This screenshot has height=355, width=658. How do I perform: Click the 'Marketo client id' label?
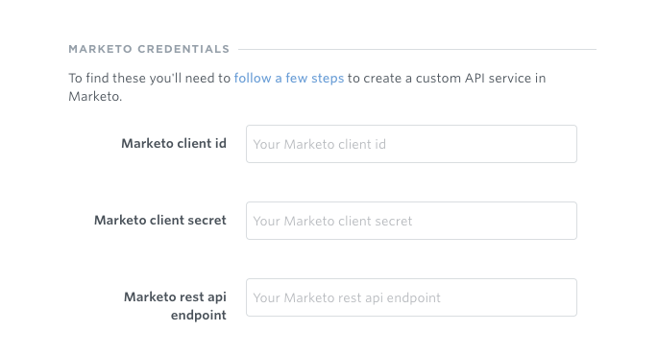point(174,143)
